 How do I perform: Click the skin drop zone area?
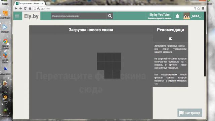tap(91, 77)
